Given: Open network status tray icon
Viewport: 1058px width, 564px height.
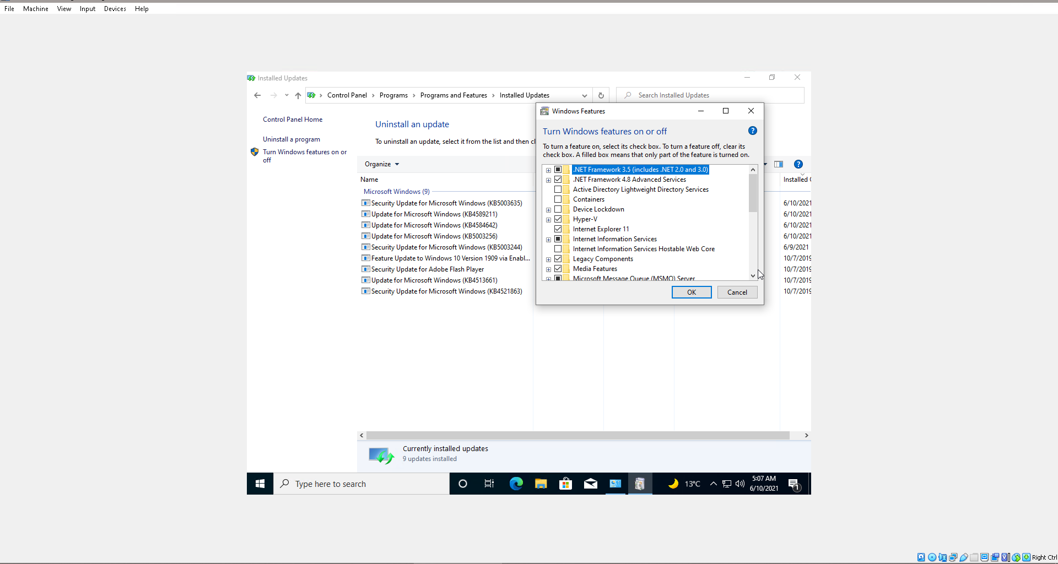Looking at the screenshot, I should [x=727, y=484].
